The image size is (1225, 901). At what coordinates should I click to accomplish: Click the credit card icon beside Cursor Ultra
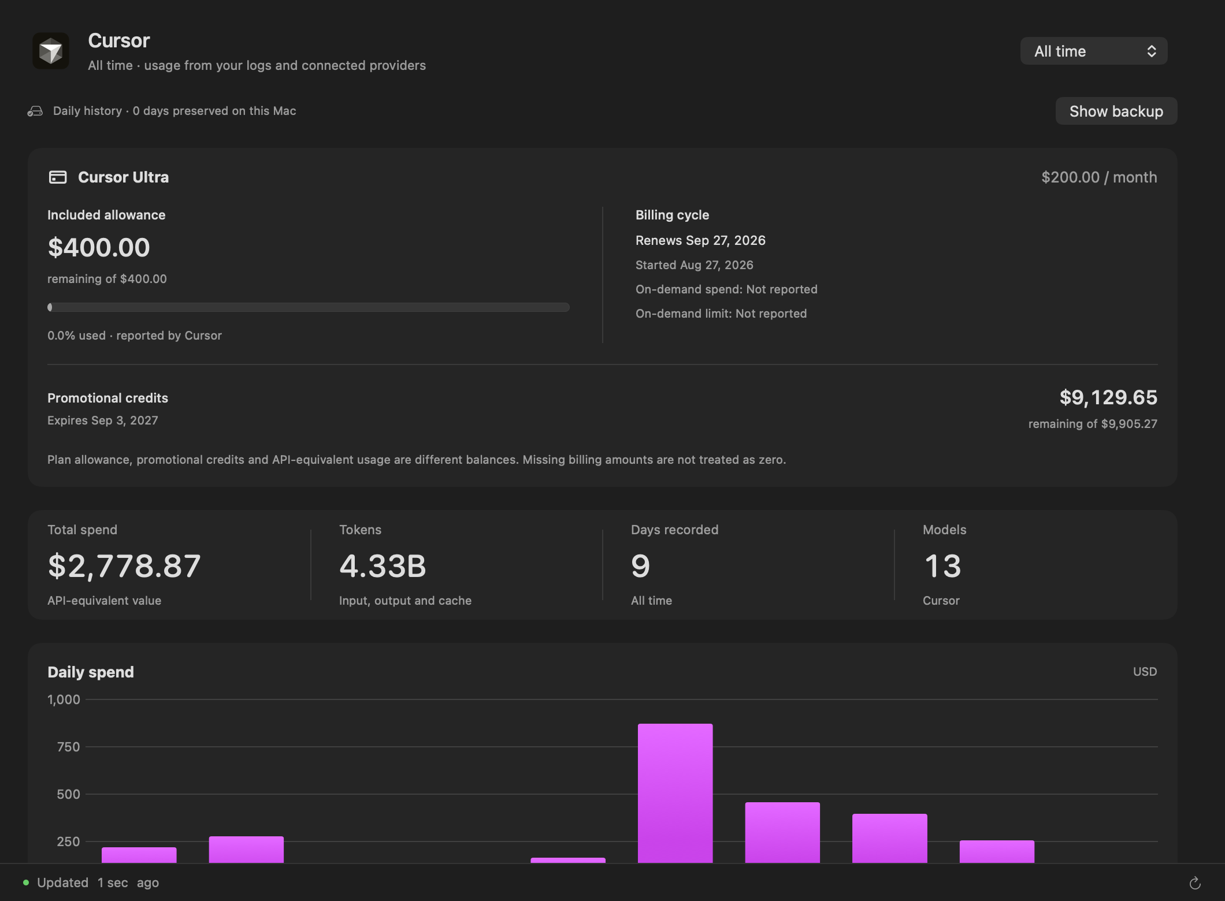[x=58, y=177]
